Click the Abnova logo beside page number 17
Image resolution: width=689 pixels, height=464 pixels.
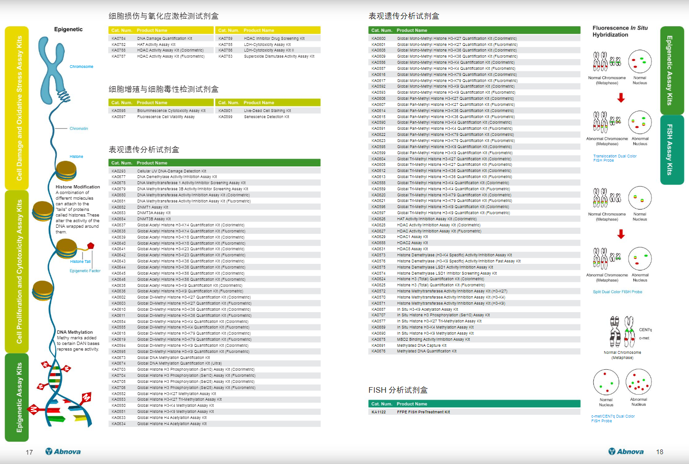63,452
